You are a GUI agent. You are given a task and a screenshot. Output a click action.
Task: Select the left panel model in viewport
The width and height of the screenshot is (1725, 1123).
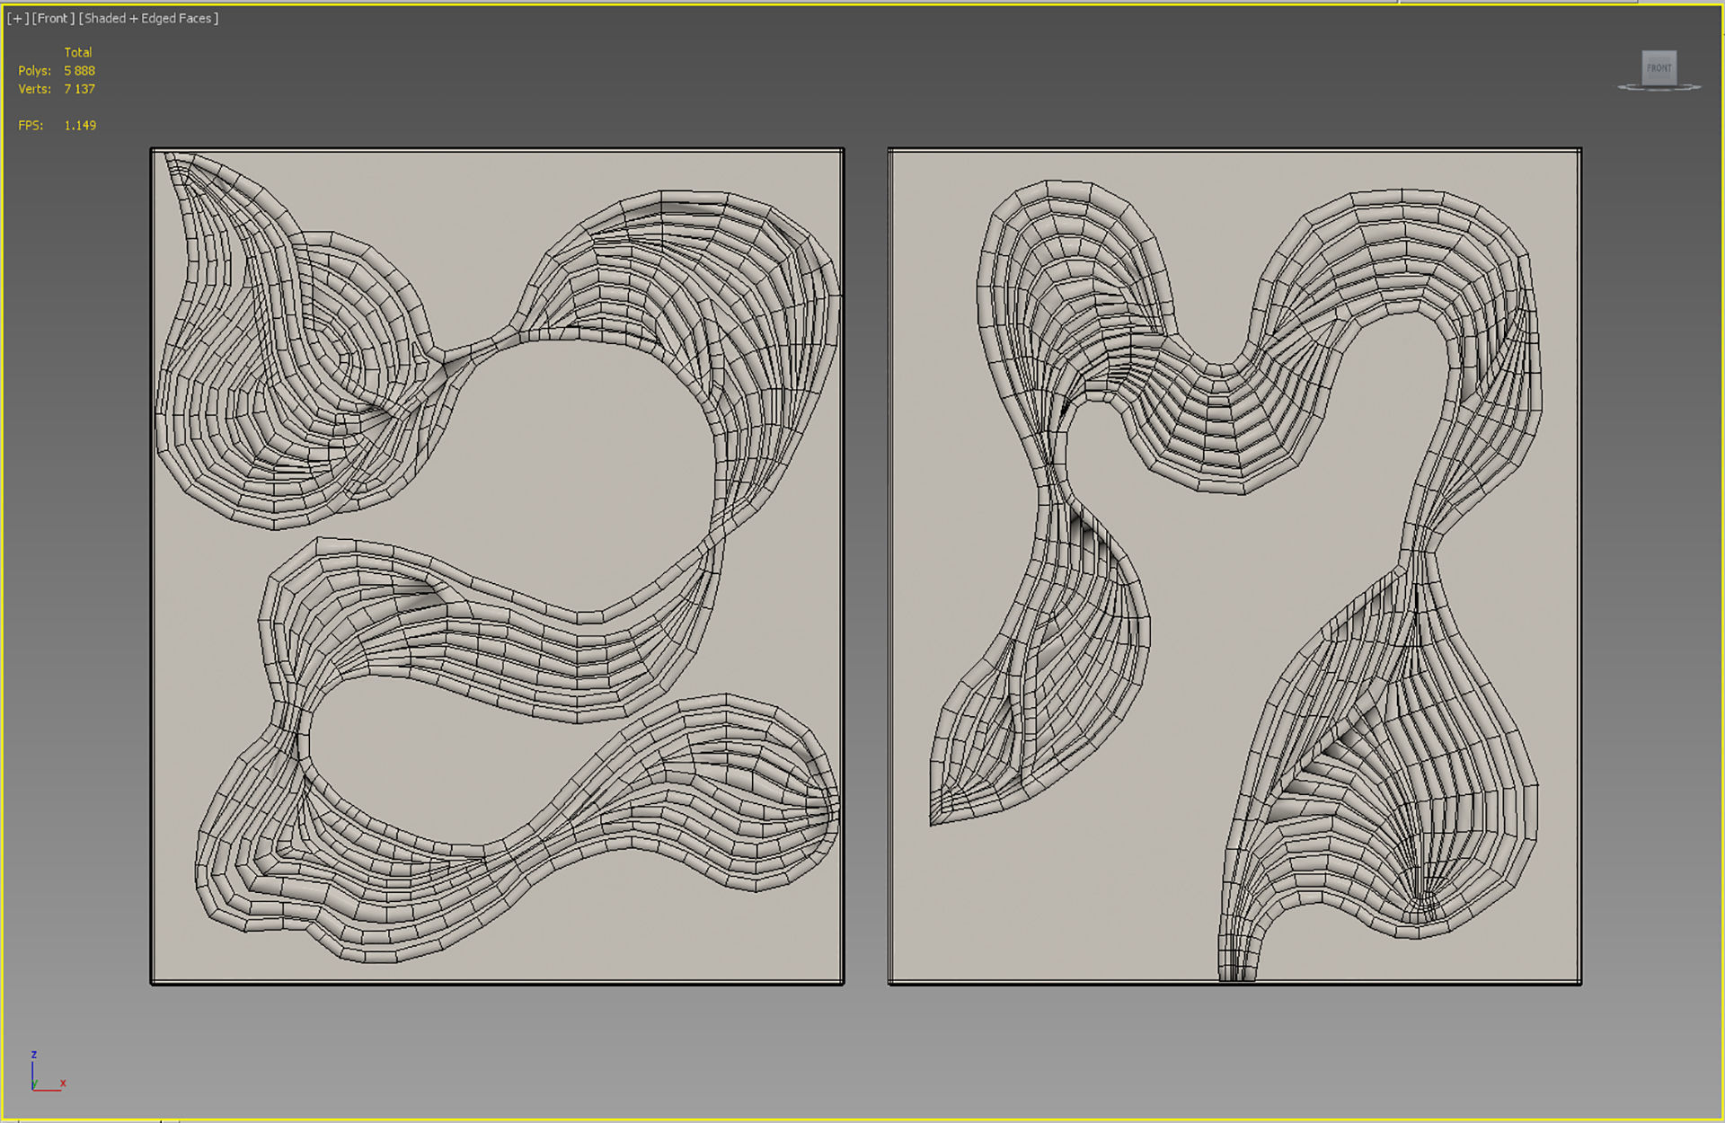tap(497, 566)
